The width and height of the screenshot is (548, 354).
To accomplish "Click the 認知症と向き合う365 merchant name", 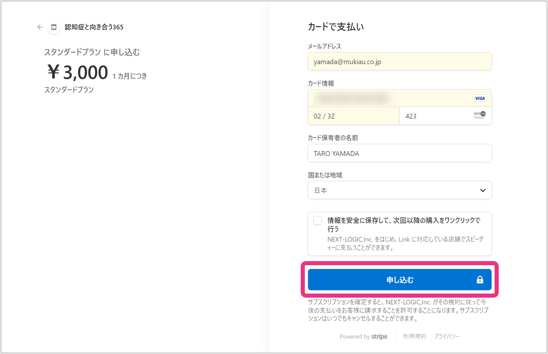I will tap(94, 27).
